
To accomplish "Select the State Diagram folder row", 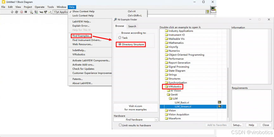I will pos(177,71).
